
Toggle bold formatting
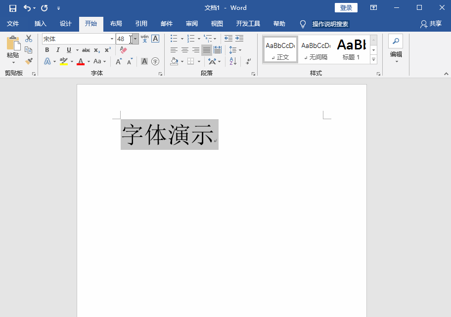coord(47,50)
